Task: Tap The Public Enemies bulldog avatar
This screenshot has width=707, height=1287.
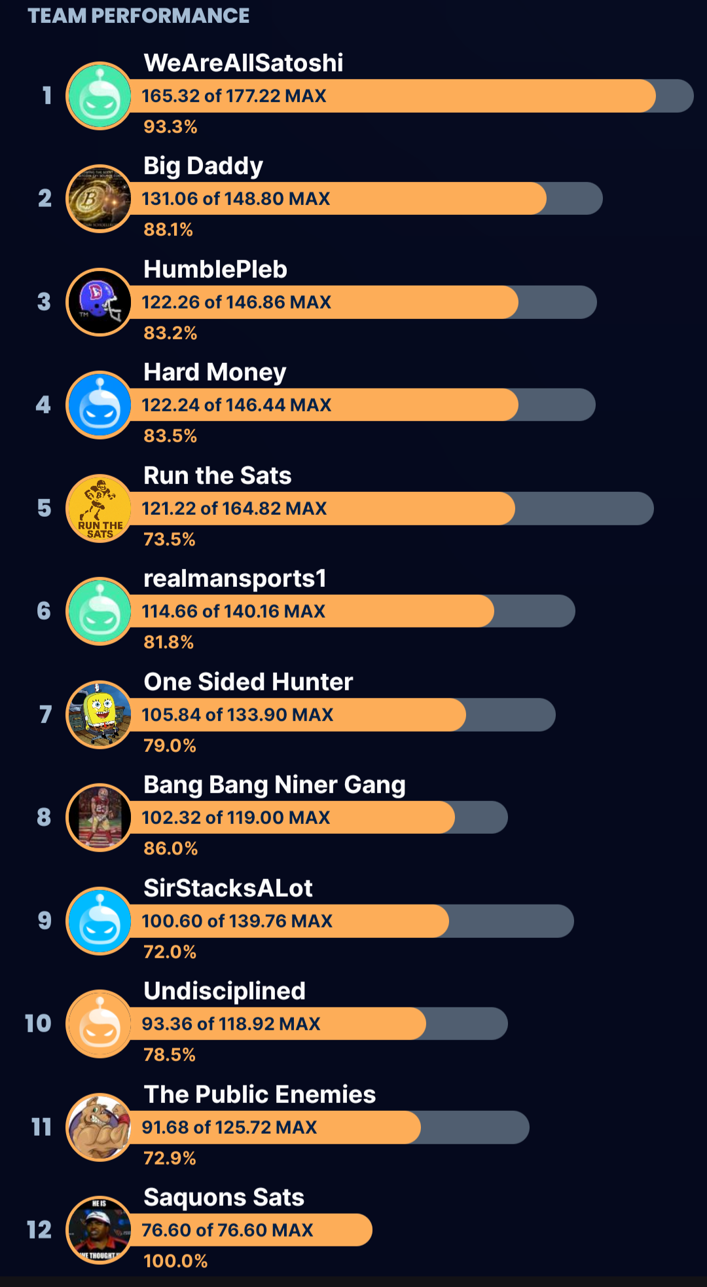Action: pos(100,1127)
